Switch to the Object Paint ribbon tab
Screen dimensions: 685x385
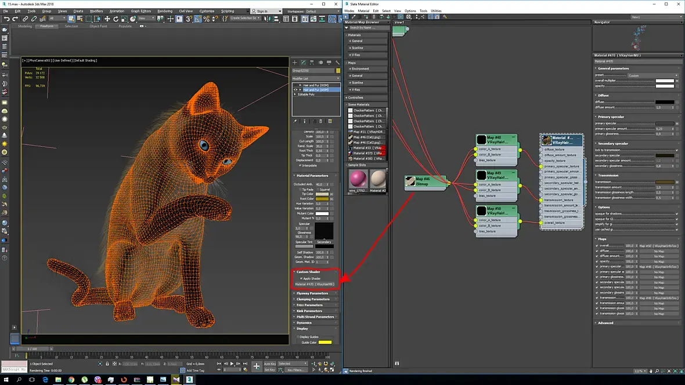pyautogui.click(x=98, y=26)
